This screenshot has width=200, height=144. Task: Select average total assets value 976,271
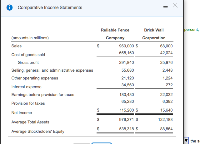[x=126, y=119]
